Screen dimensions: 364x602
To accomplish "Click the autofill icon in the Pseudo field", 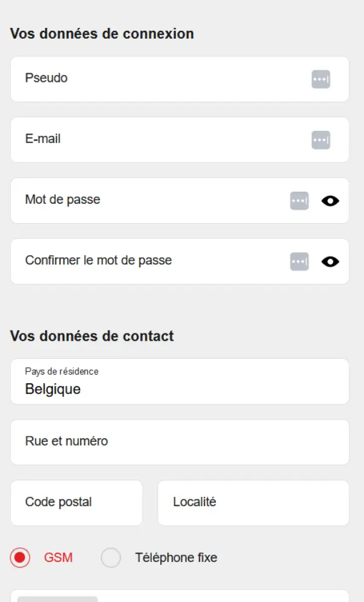I will tap(320, 79).
